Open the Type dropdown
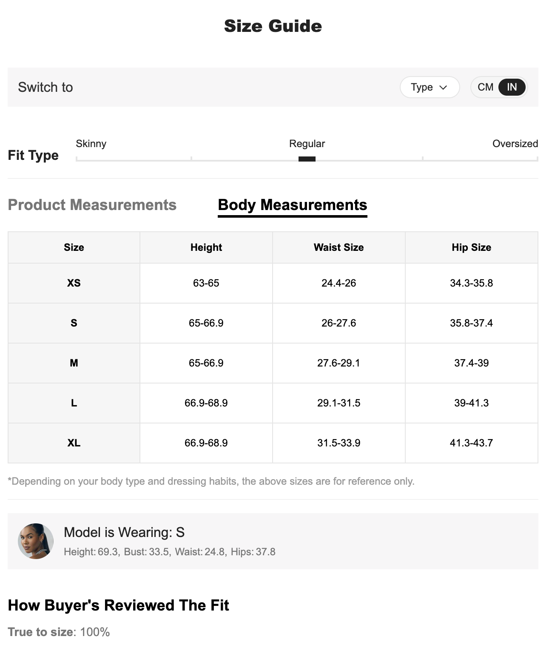 pyautogui.click(x=429, y=87)
